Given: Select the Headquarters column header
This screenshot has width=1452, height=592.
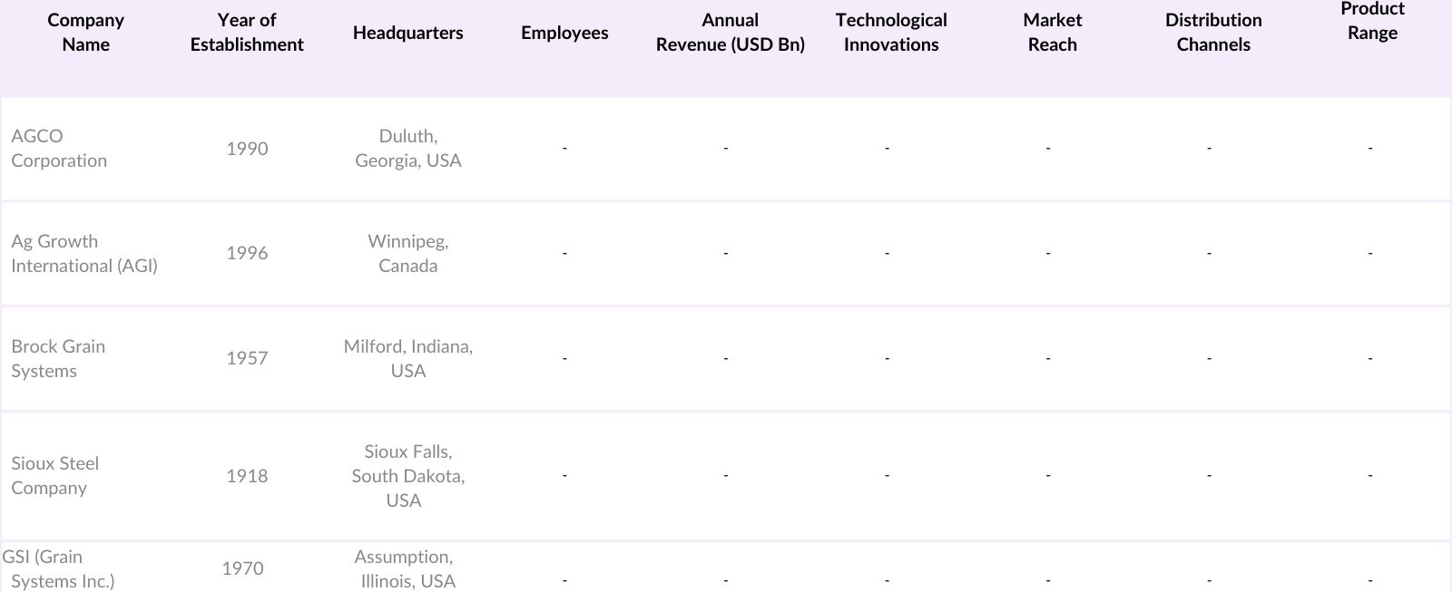Looking at the screenshot, I should (x=407, y=33).
